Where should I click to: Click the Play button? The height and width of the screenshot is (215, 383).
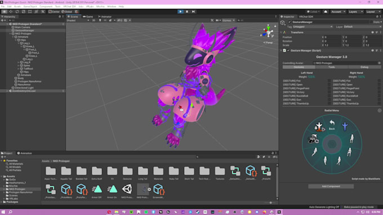point(180,11)
